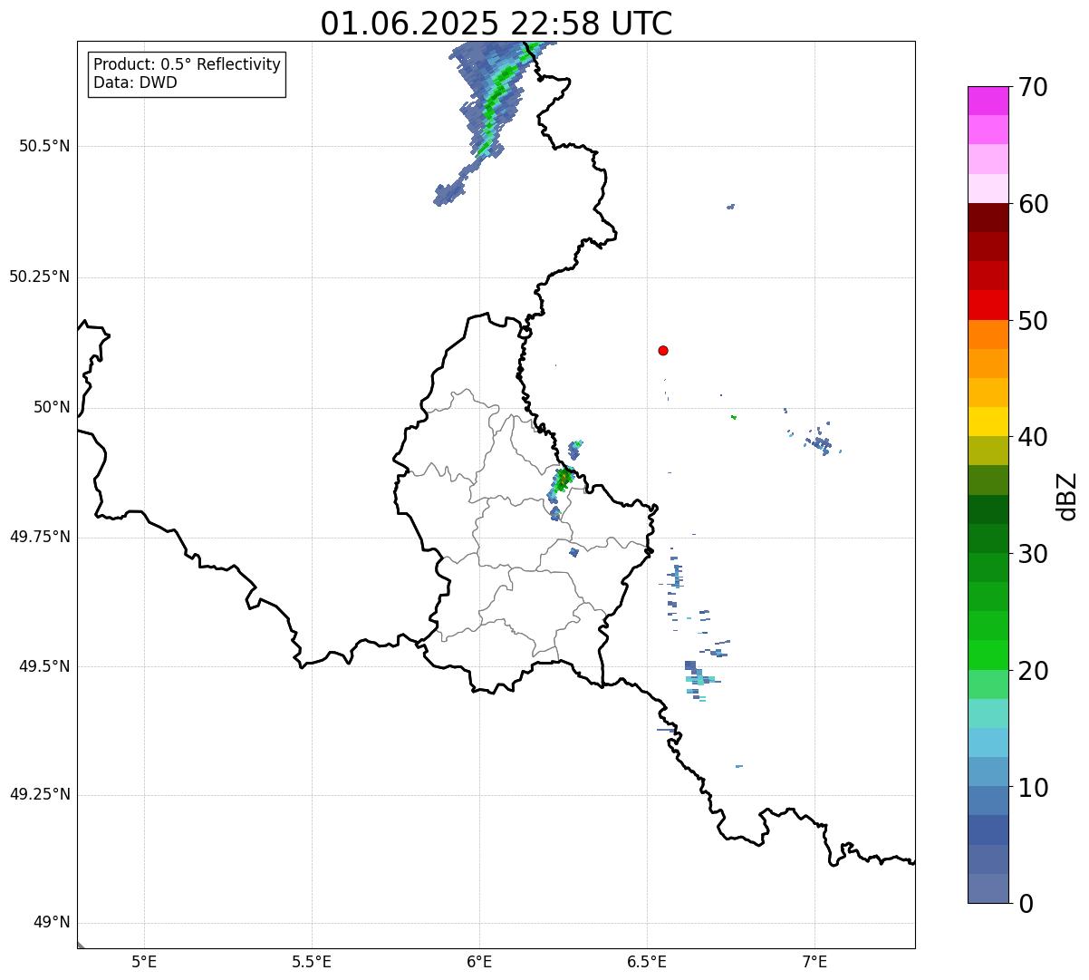Click the '7°E' longitude label
1089x980 pixels.
(814, 962)
